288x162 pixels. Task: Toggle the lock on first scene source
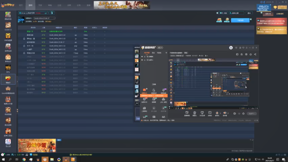point(145,57)
